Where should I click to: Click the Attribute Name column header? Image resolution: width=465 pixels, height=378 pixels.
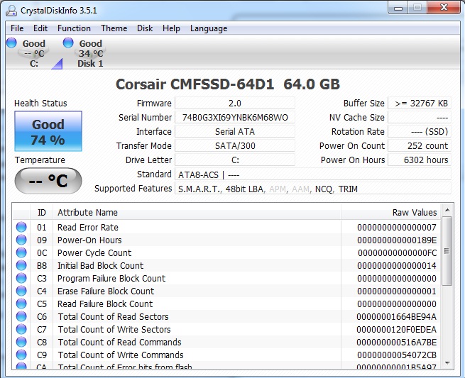197,212
